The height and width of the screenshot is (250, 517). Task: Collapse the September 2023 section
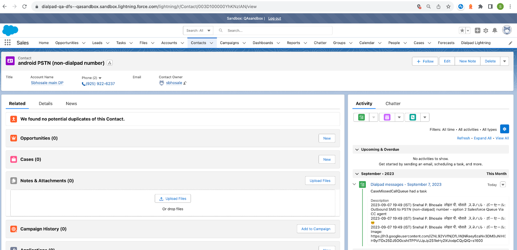click(x=357, y=174)
